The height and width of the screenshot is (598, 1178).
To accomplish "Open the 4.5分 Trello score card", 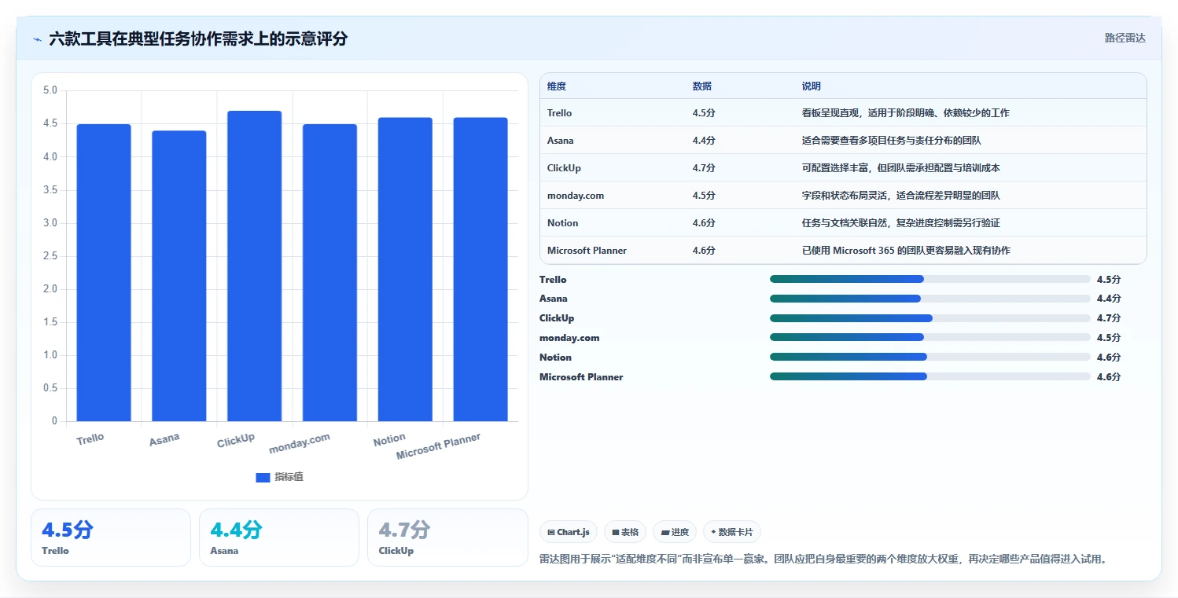I will (111, 537).
